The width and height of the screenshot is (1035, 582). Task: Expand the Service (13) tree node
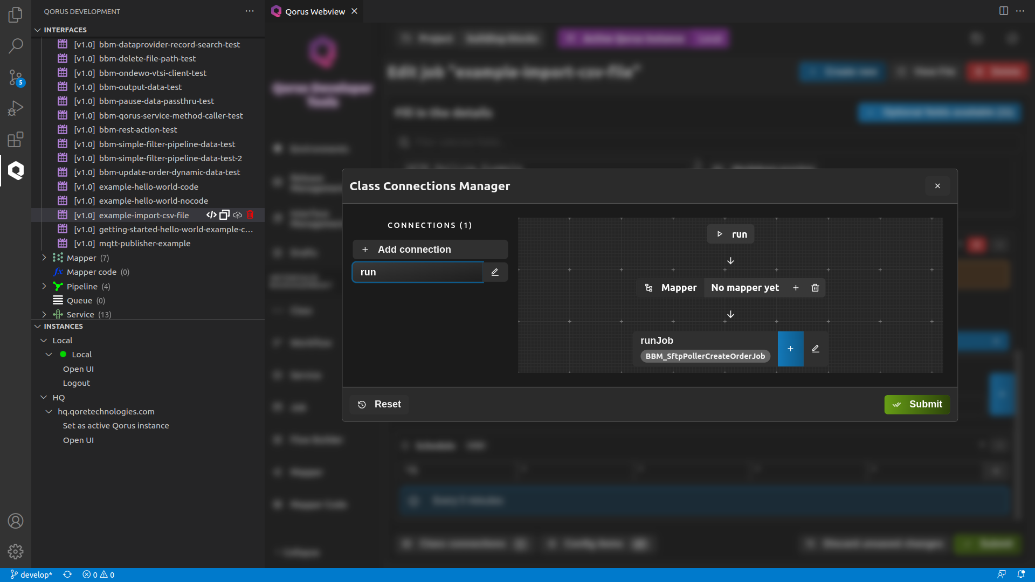(44, 314)
